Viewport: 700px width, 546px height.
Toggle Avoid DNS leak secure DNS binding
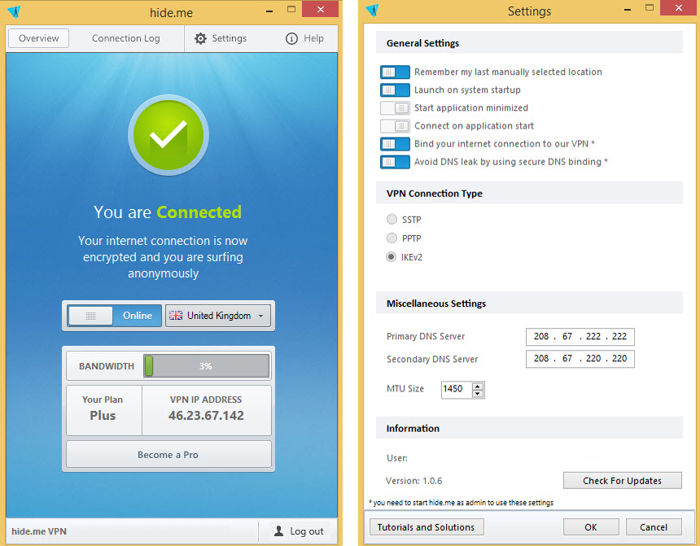(x=395, y=162)
